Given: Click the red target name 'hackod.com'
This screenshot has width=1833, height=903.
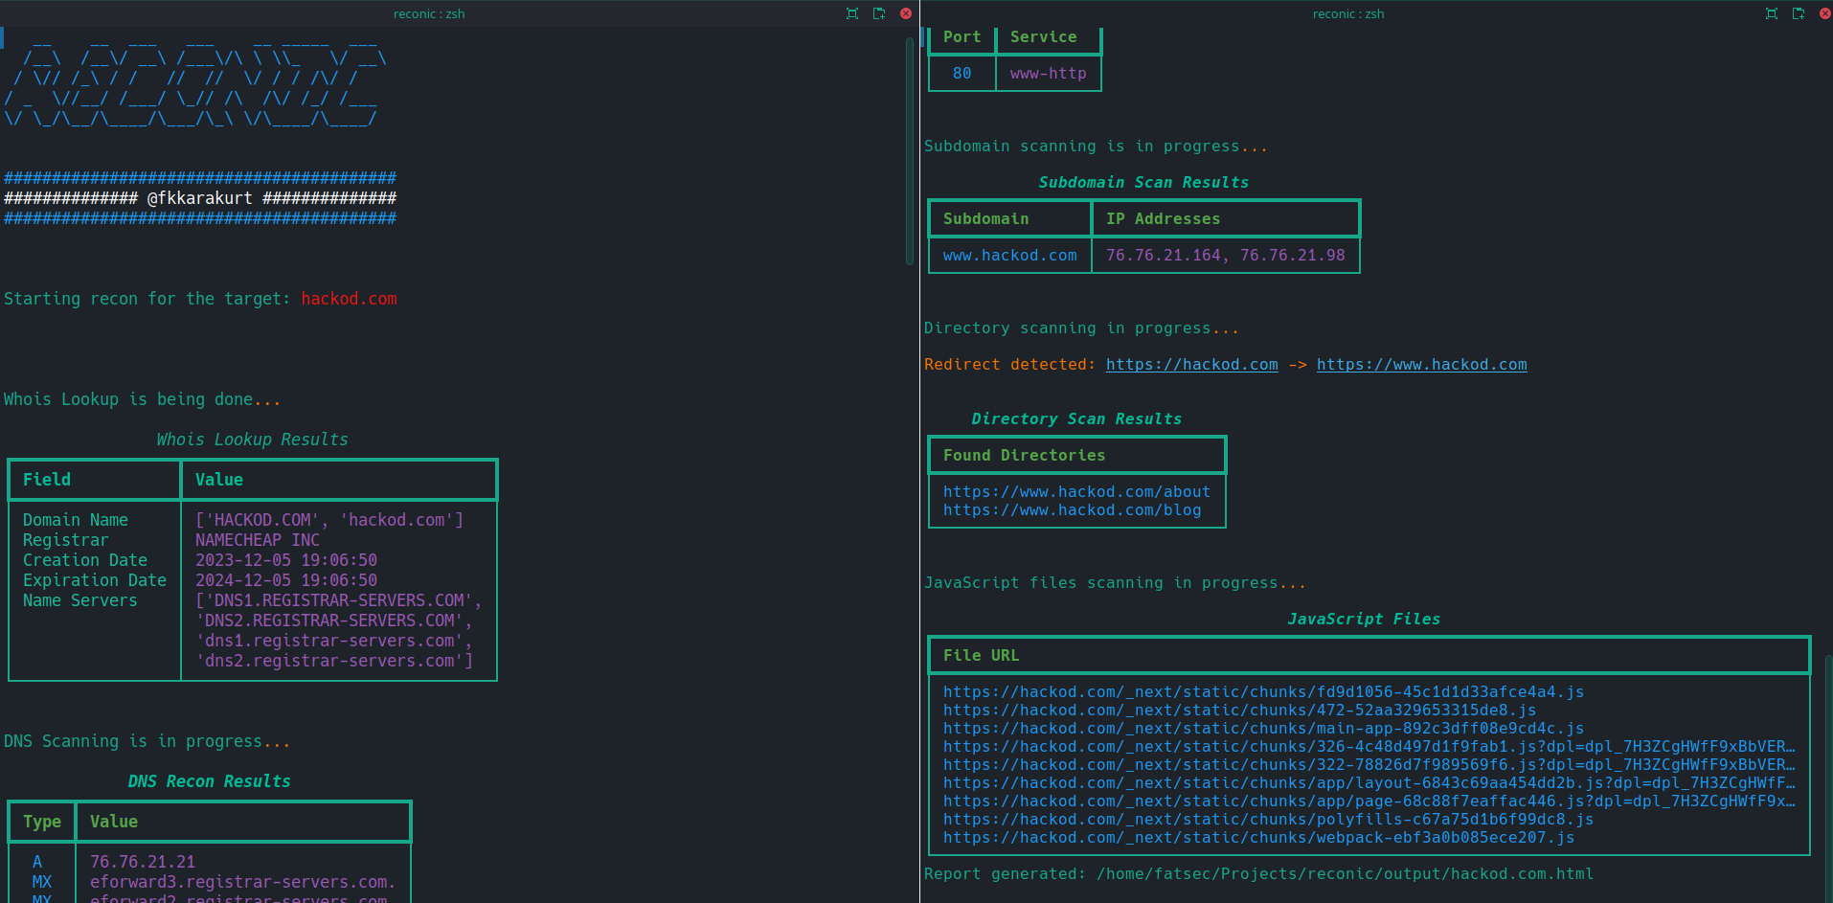Looking at the screenshot, I should (x=349, y=299).
